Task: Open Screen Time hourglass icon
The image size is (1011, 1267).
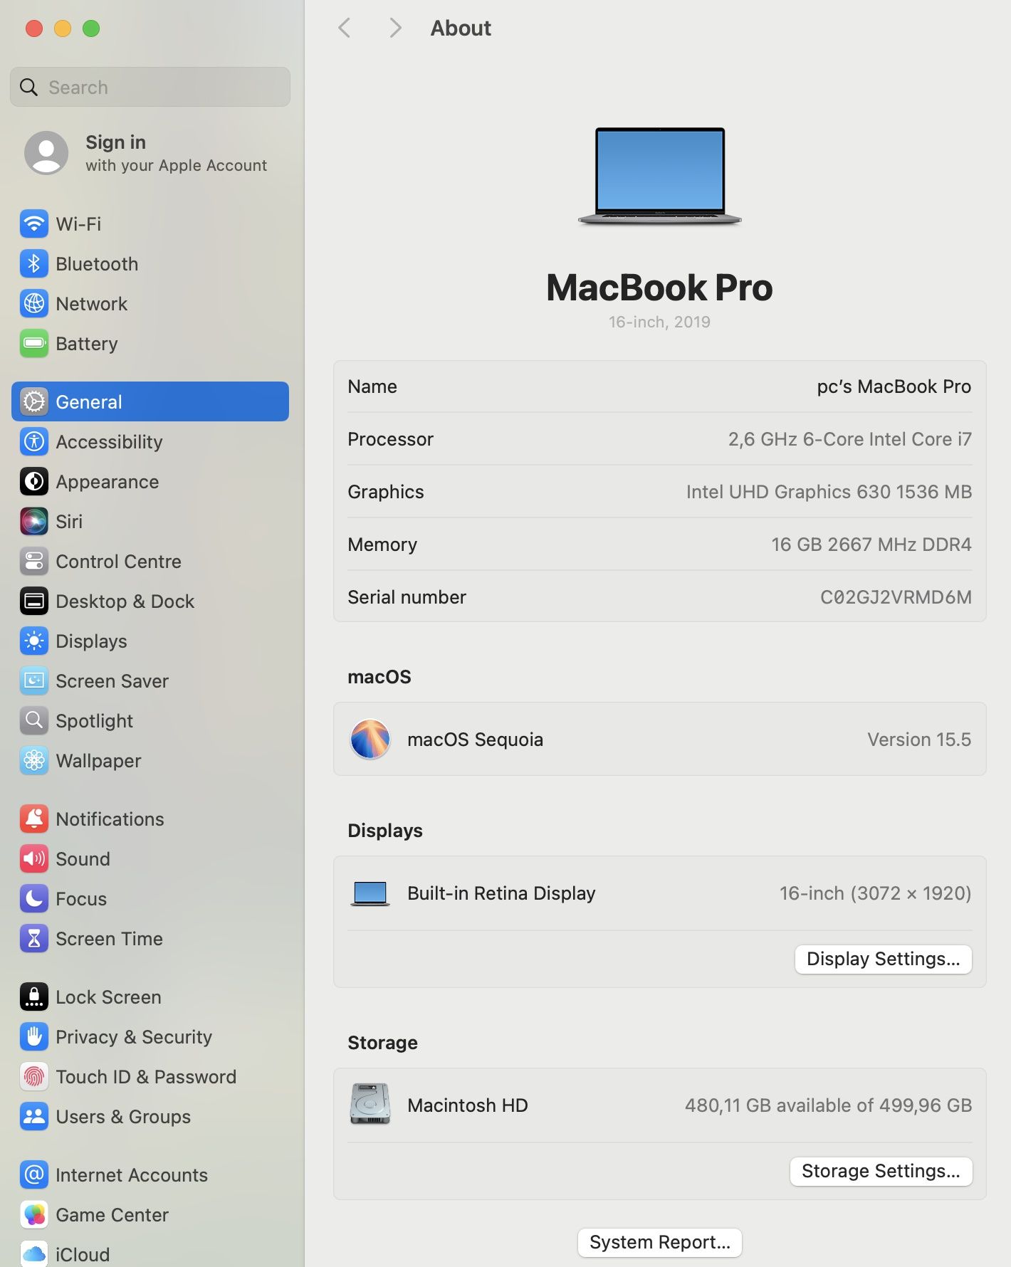Action: (x=34, y=939)
